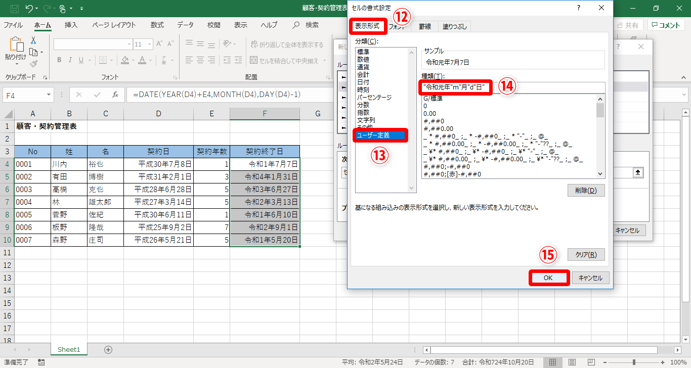Click the Paste clipboard icon

click(x=16, y=44)
